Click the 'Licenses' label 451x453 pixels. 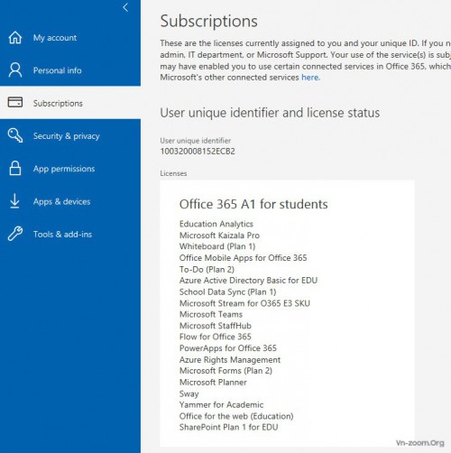coord(173,173)
